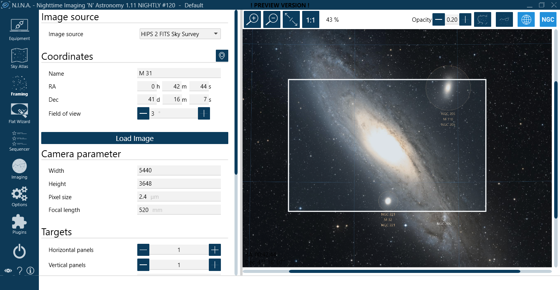Toggle the constellation boundaries overlay
Viewport: 560px width, 290px height.
tap(483, 19)
